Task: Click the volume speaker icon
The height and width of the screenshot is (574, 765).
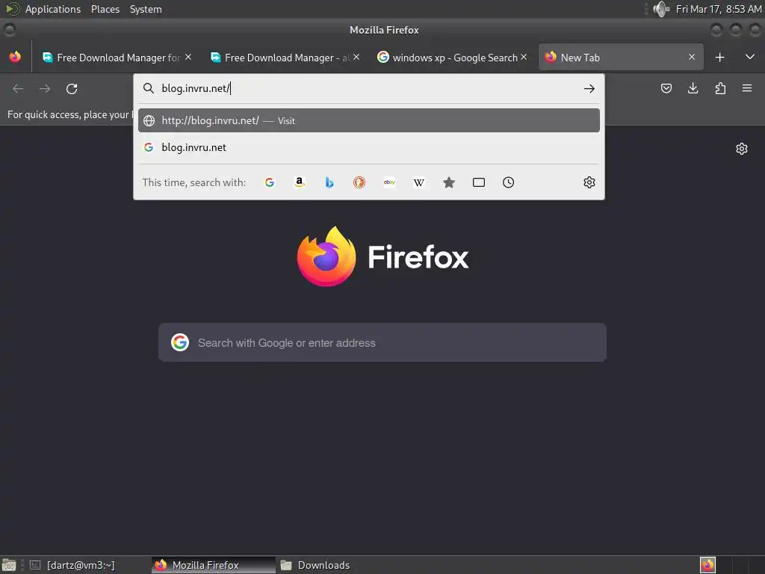Action: (661, 9)
